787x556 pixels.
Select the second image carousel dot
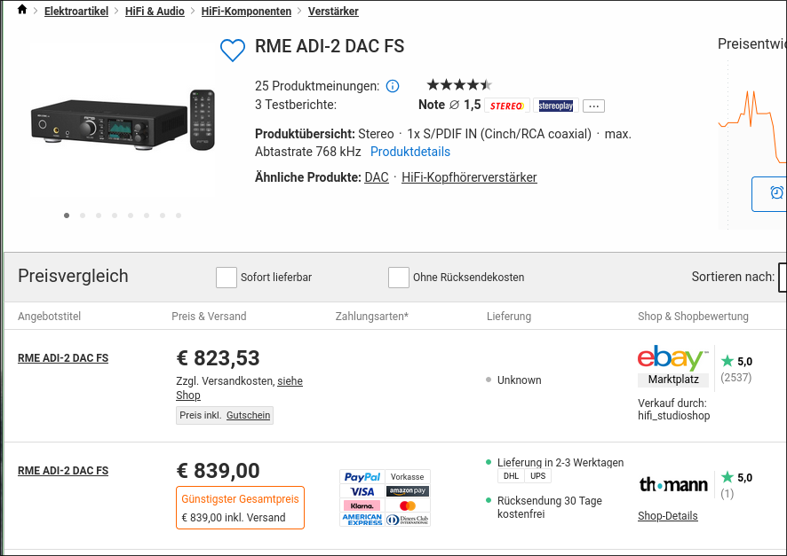(83, 215)
